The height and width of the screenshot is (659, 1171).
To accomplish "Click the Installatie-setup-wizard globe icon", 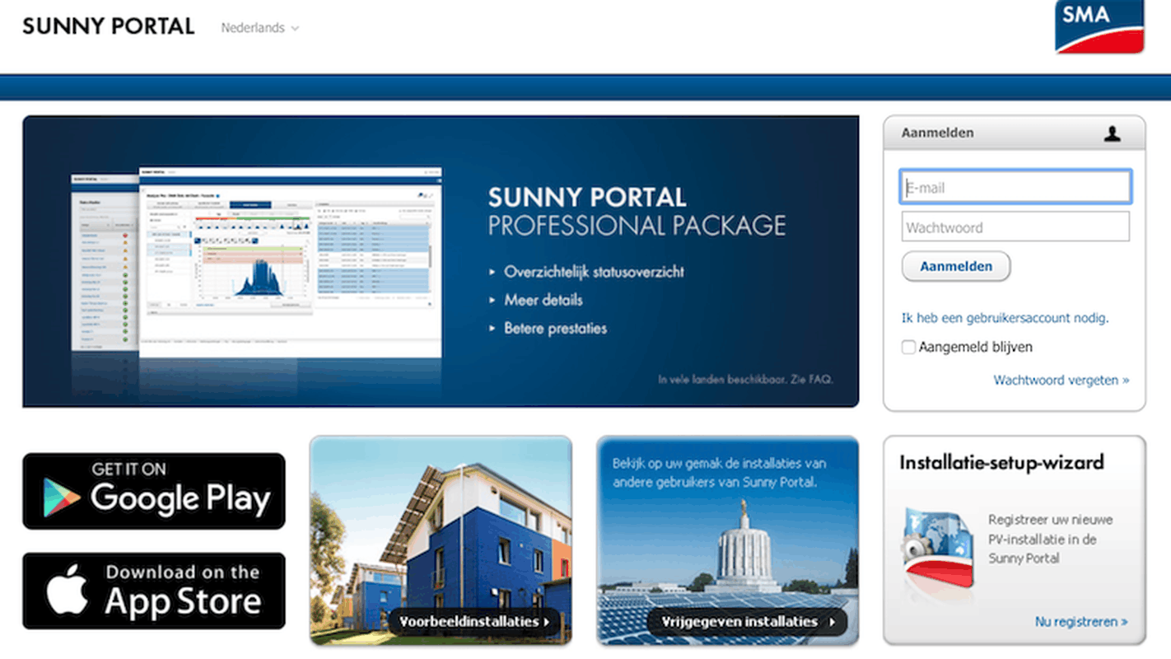I will (x=939, y=549).
